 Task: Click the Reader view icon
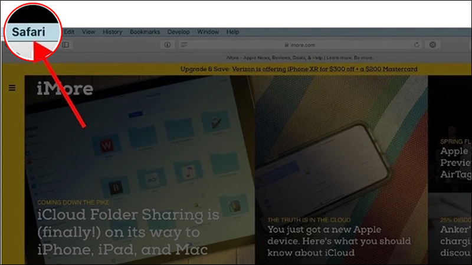(x=184, y=45)
